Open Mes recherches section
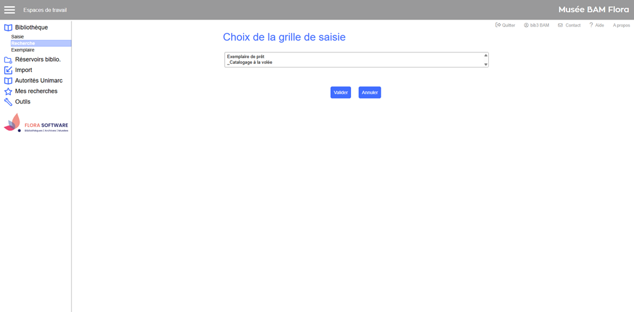 click(37, 91)
